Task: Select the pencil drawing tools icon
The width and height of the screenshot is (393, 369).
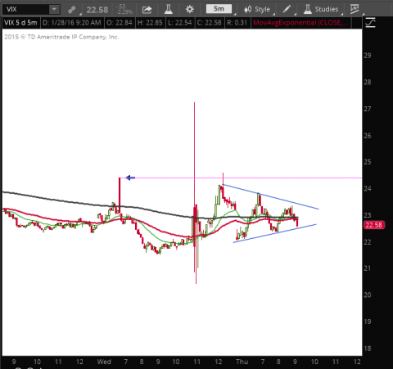Action: 287,10
